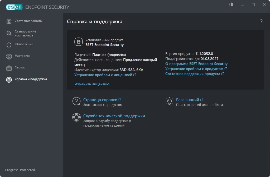This screenshot has height=177, width=270.
Task: Click the Update refresh arrows icon
Action: (x=9, y=45)
